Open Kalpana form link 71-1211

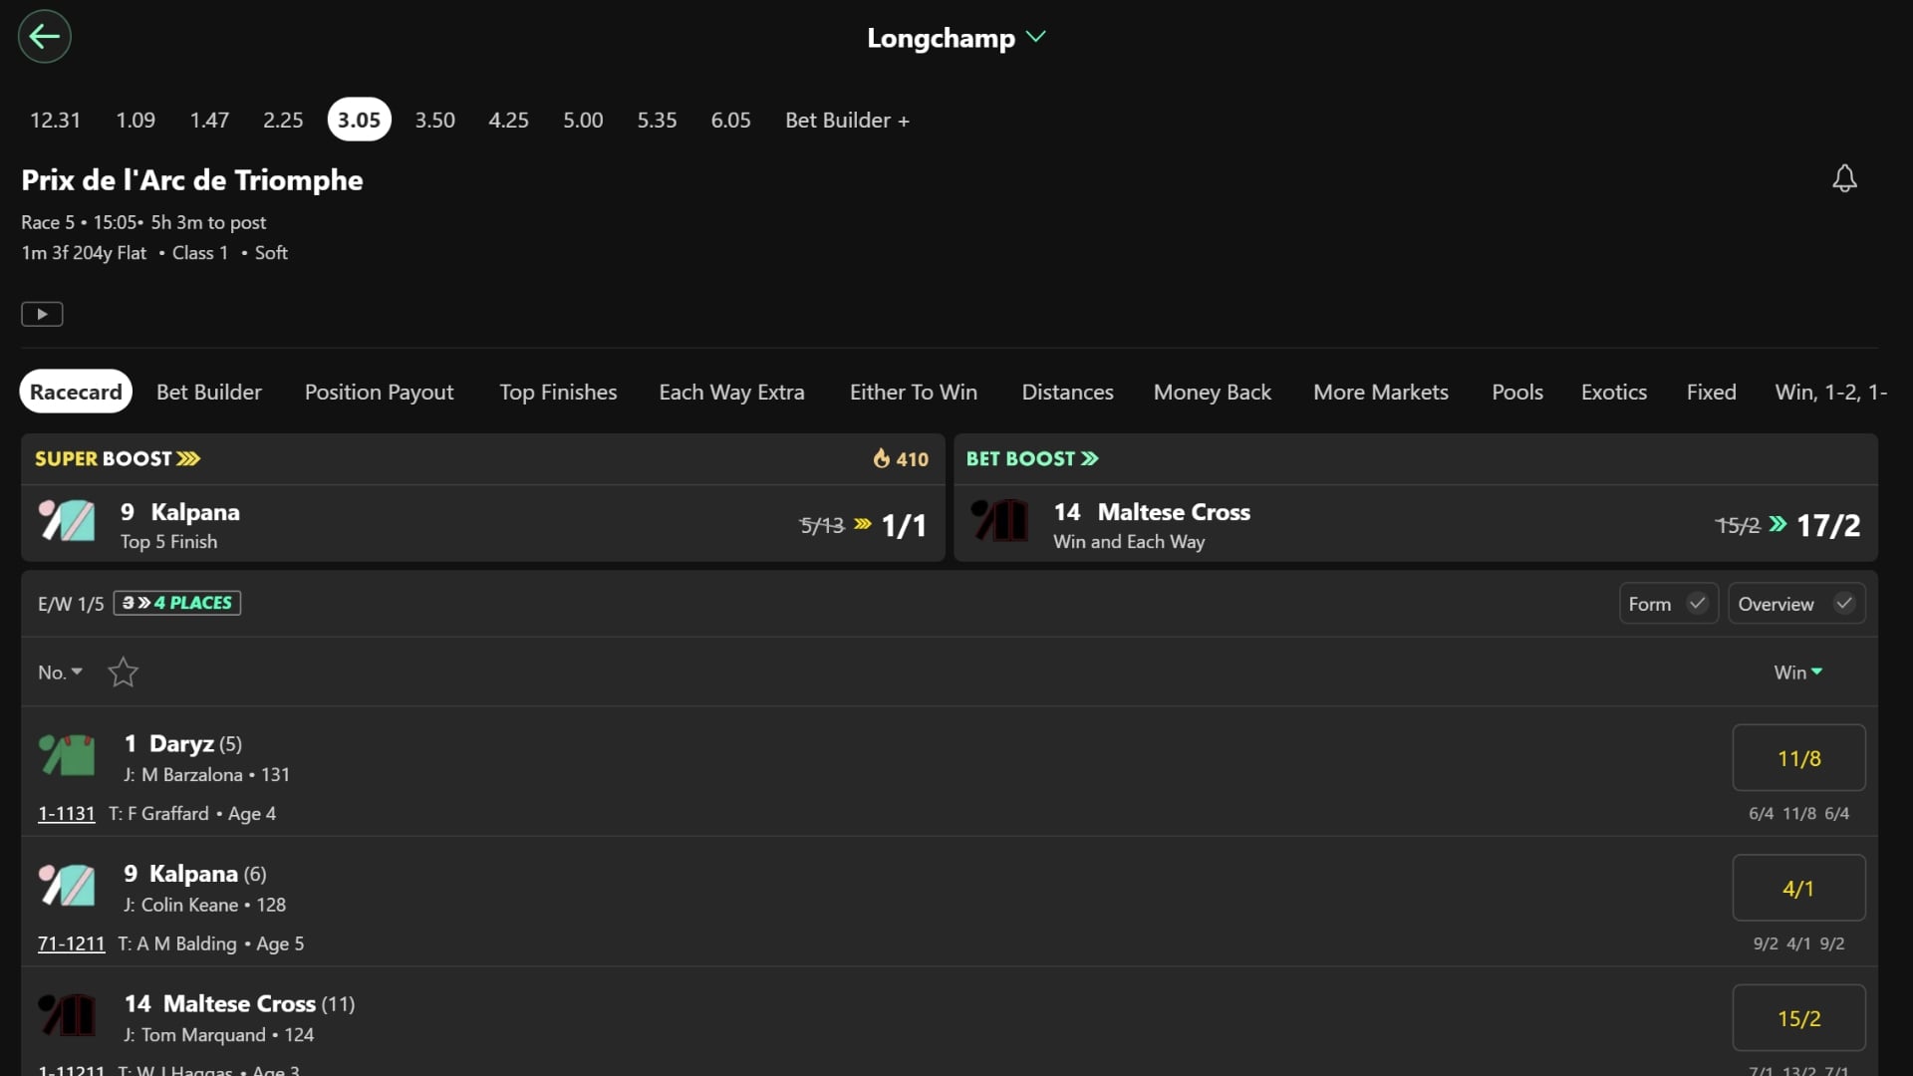point(71,943)
